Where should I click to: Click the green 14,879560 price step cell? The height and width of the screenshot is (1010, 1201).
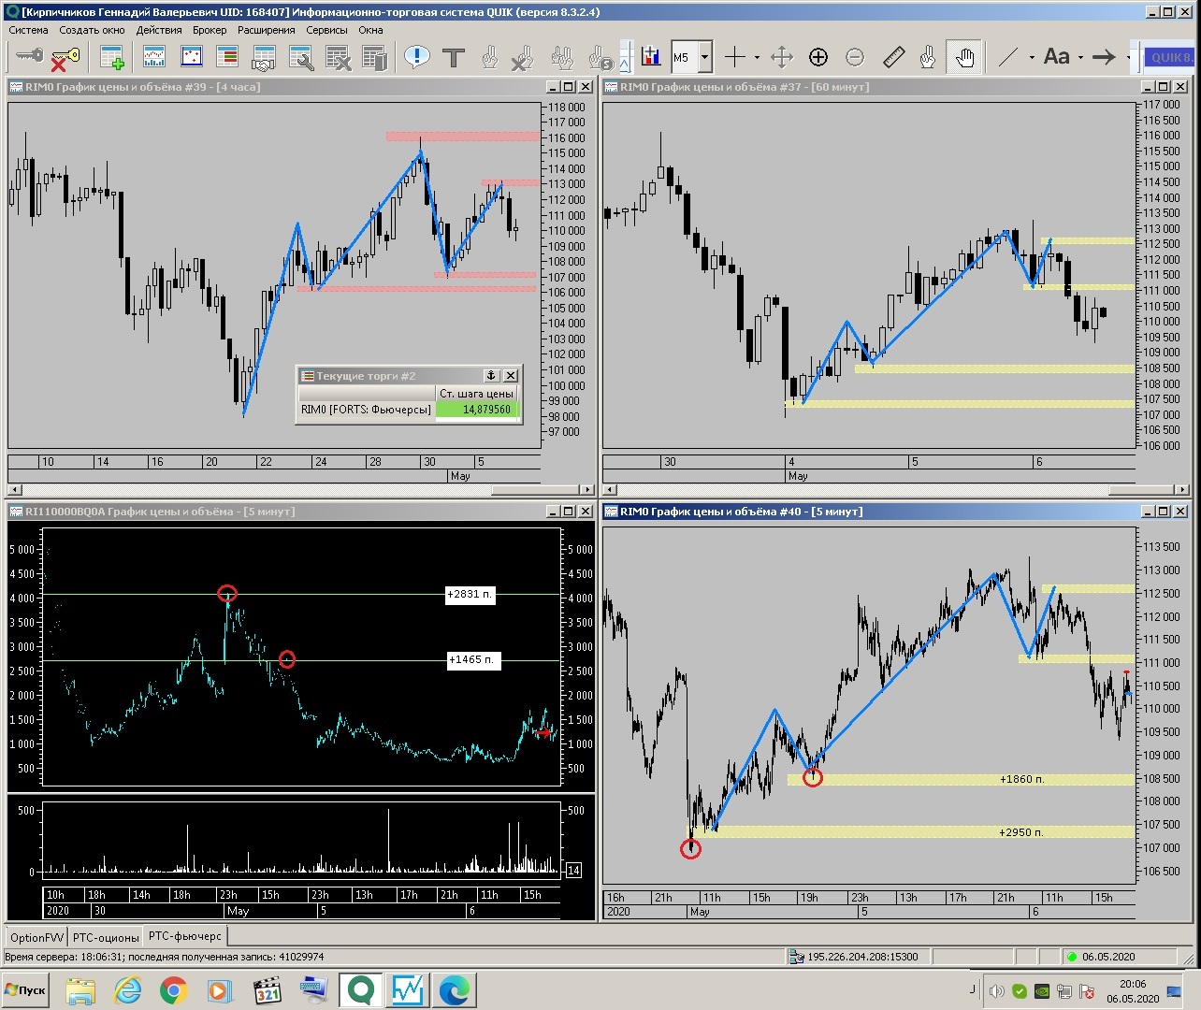[x=478, y=410]
